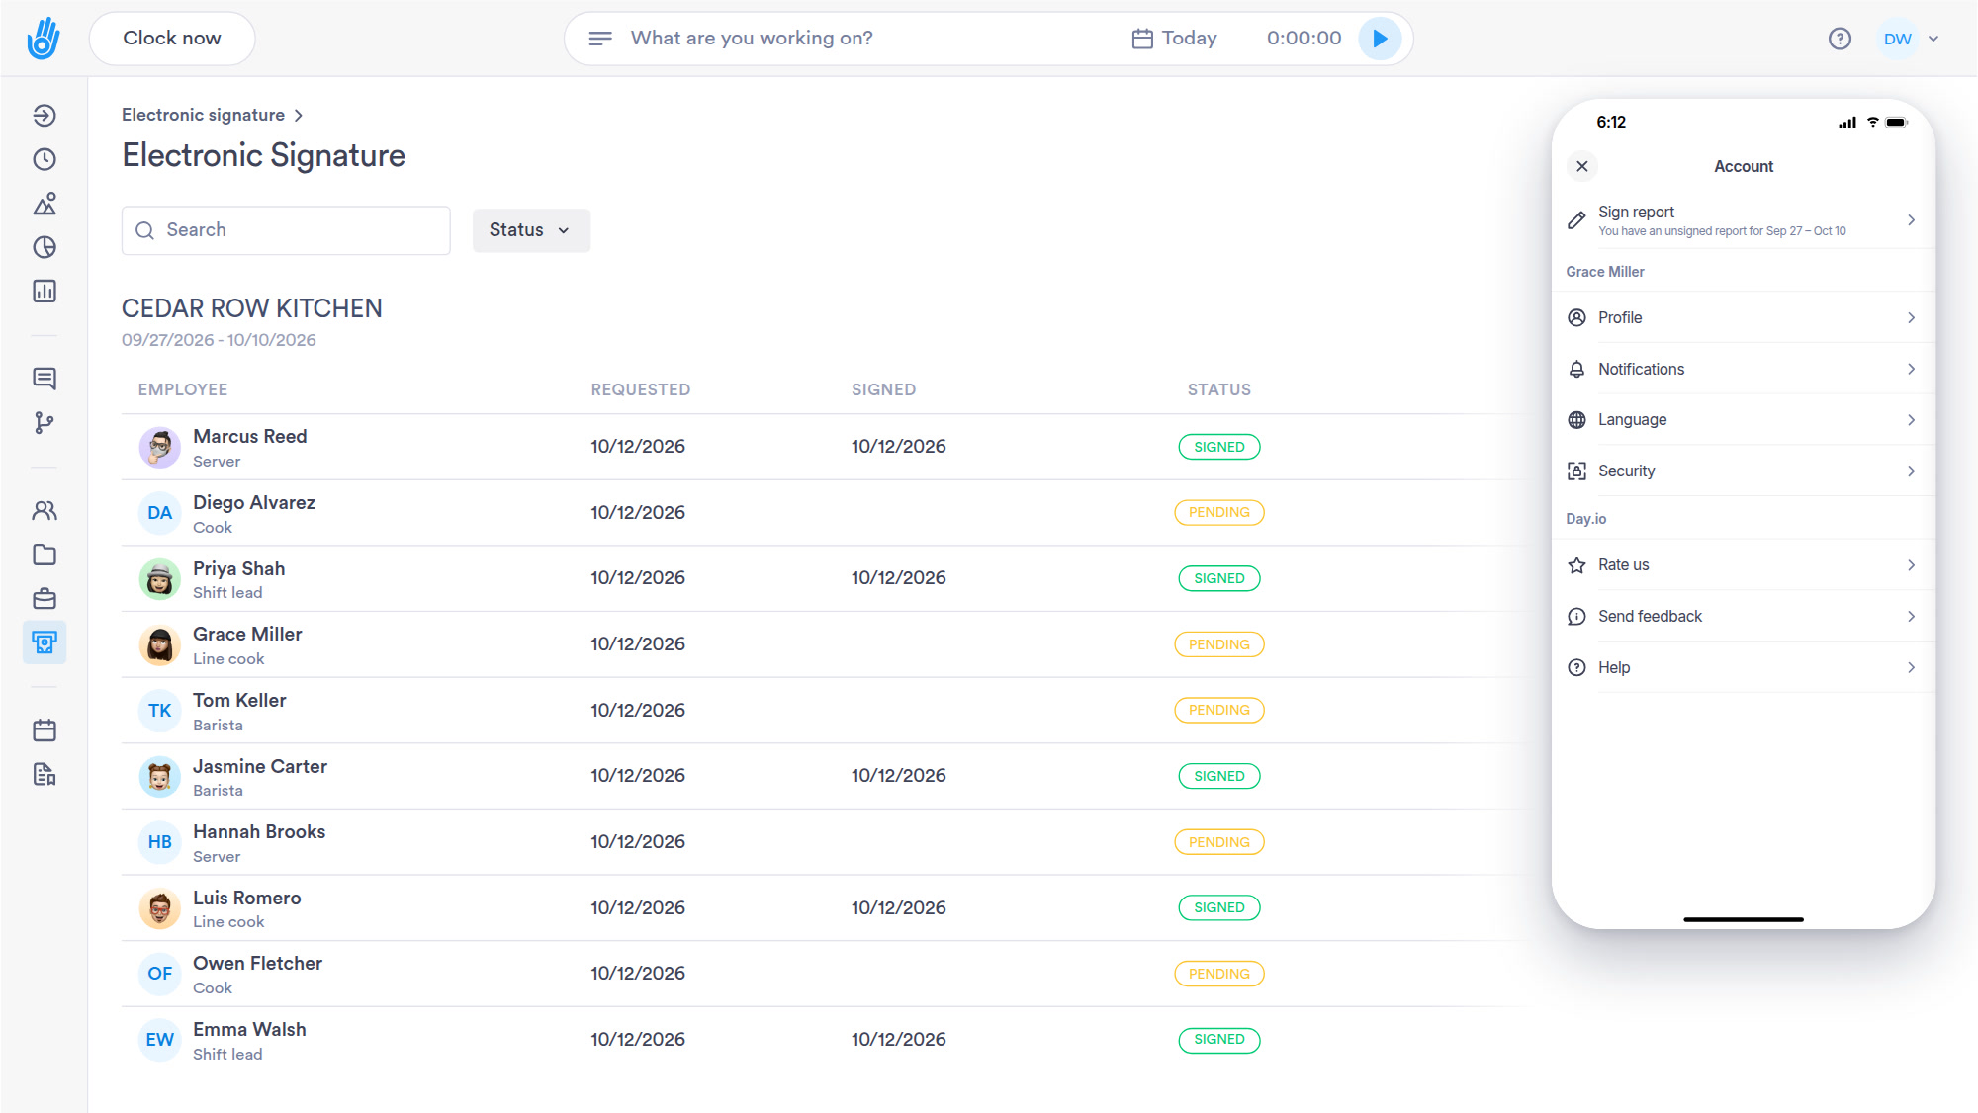Select the Tom Keller employee name

[239, 700]
